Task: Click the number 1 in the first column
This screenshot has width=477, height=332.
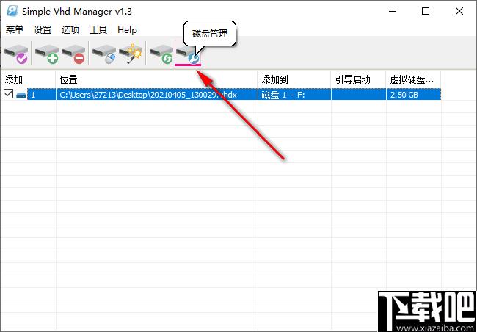Action: tap(33, 95)
